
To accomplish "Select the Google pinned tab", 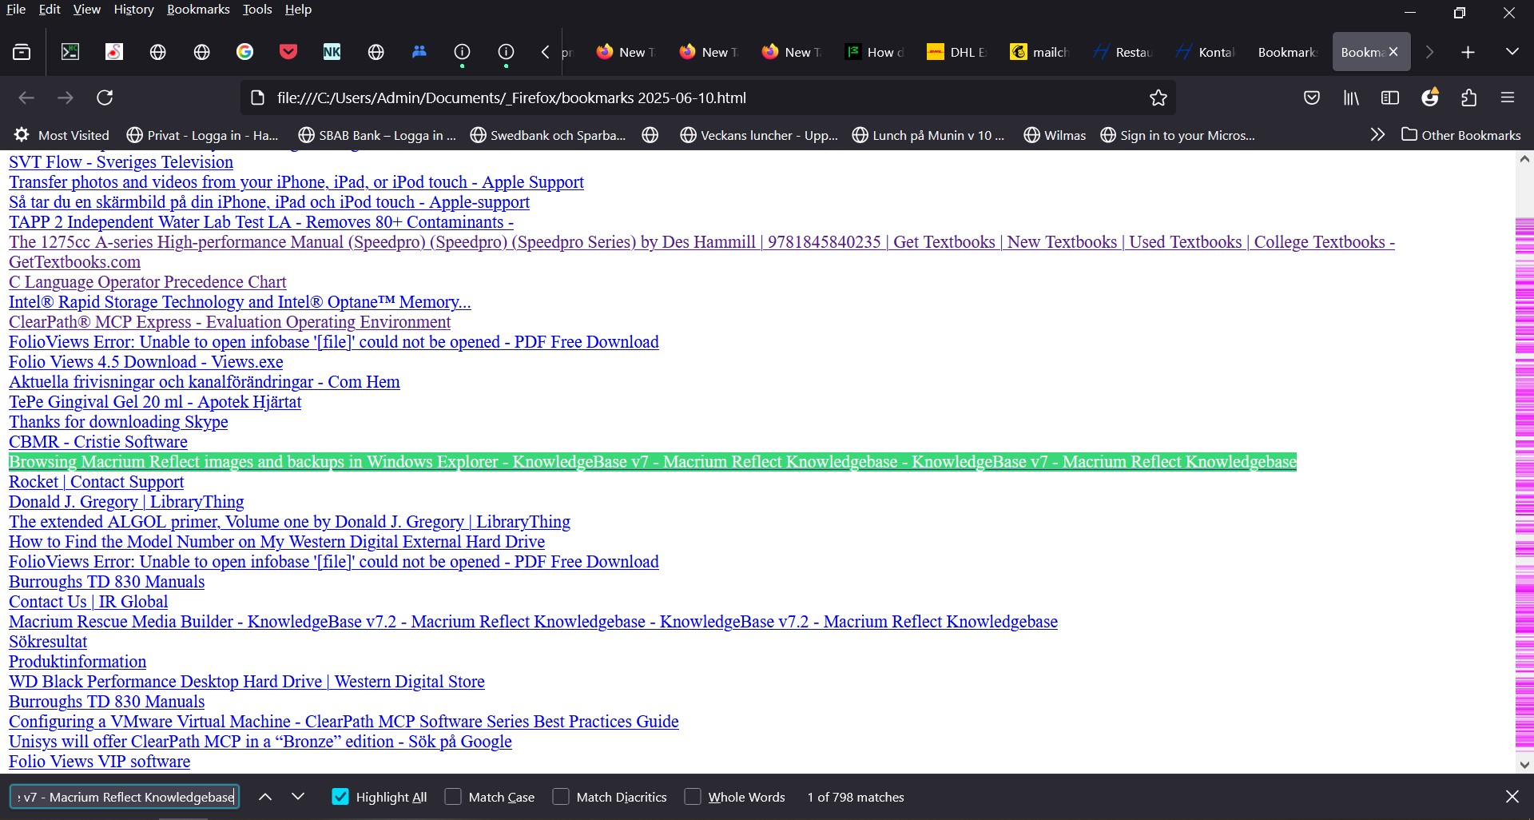I will [x=245, y=52].
